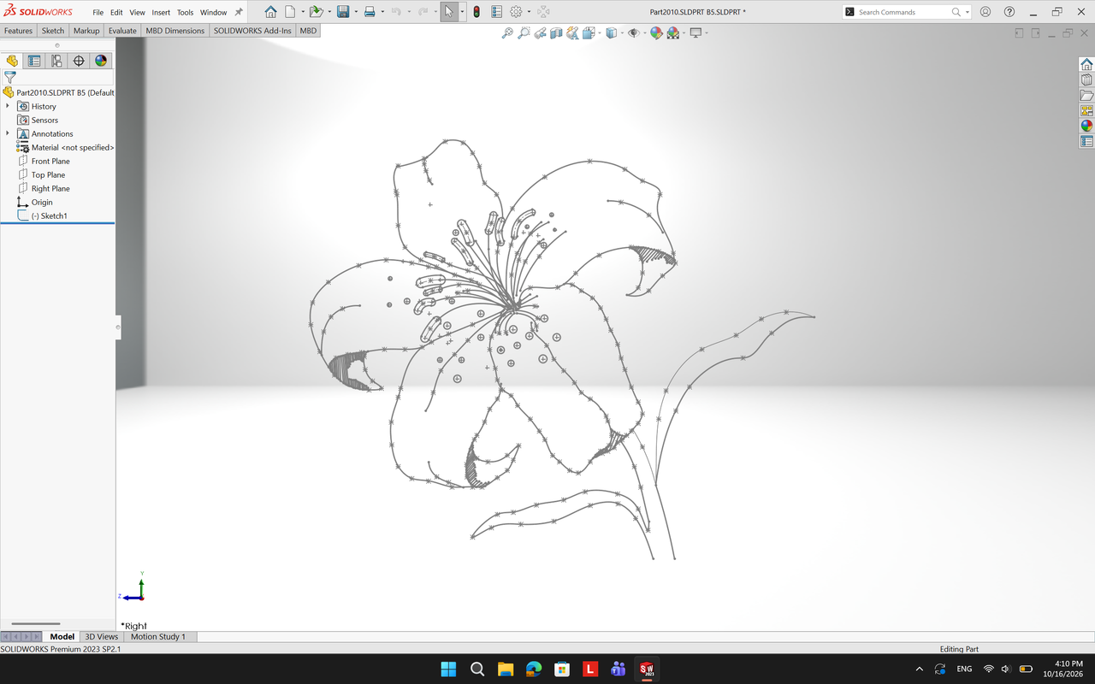
Task: Open the Options gear icon
Action: click(516, 12)
